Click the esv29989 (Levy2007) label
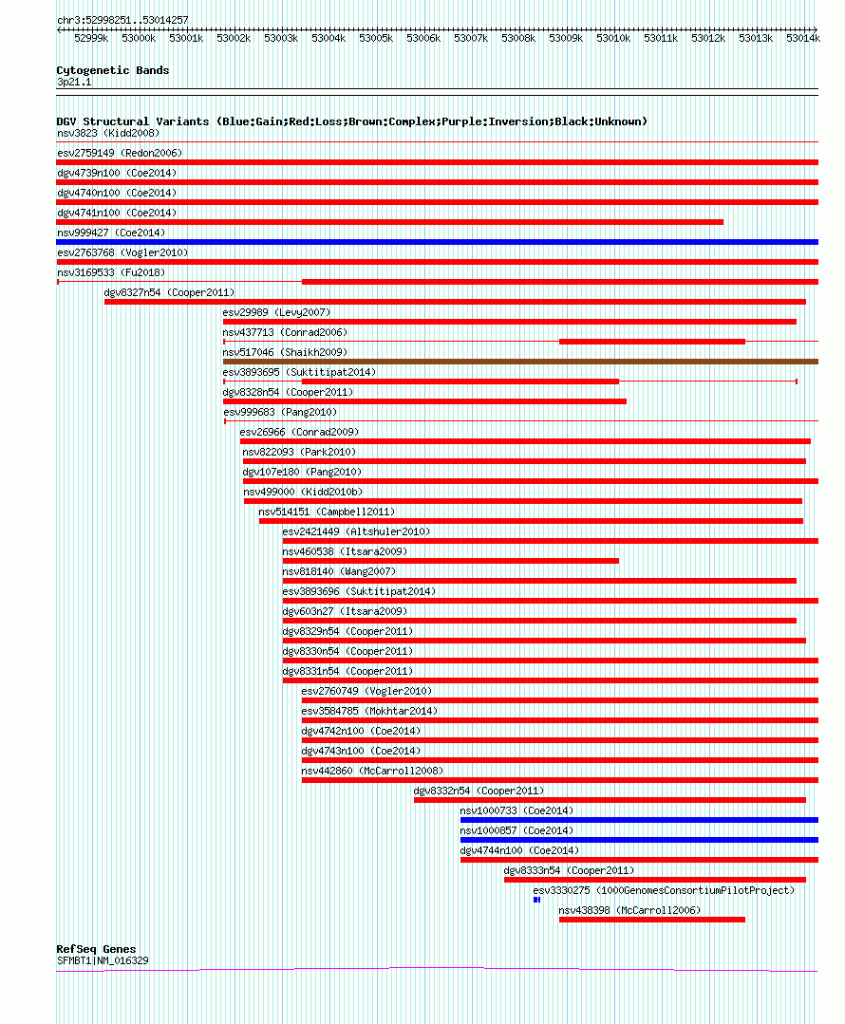The width and height of the screenshot is (845, 1024). point(276,312)
